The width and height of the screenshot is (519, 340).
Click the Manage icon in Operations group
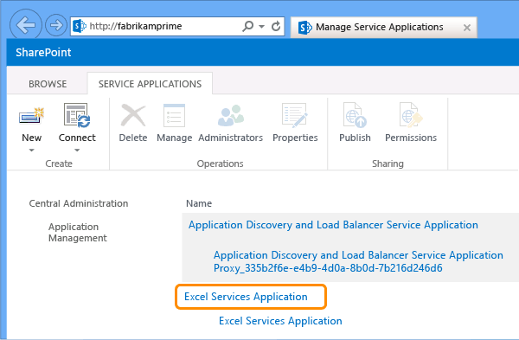tap(174, 116)
